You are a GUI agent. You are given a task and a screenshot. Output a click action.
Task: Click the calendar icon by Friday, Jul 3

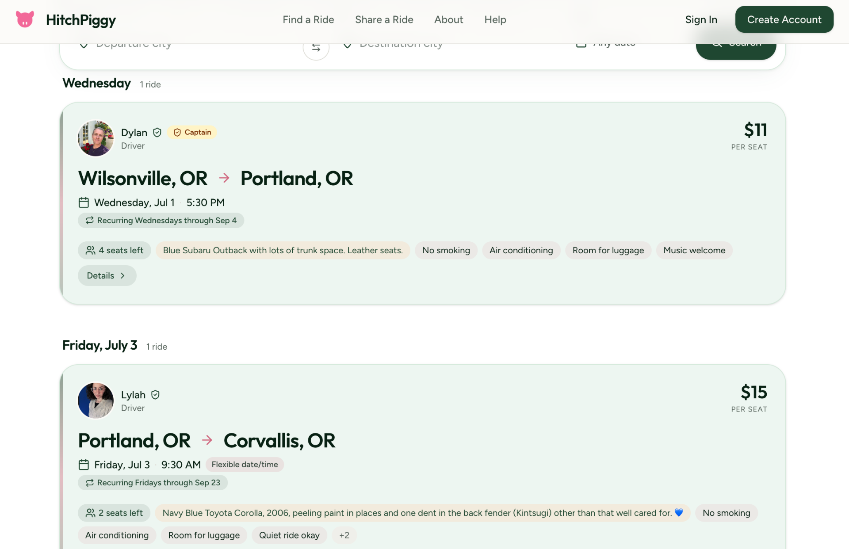click(x=84, y=465)
